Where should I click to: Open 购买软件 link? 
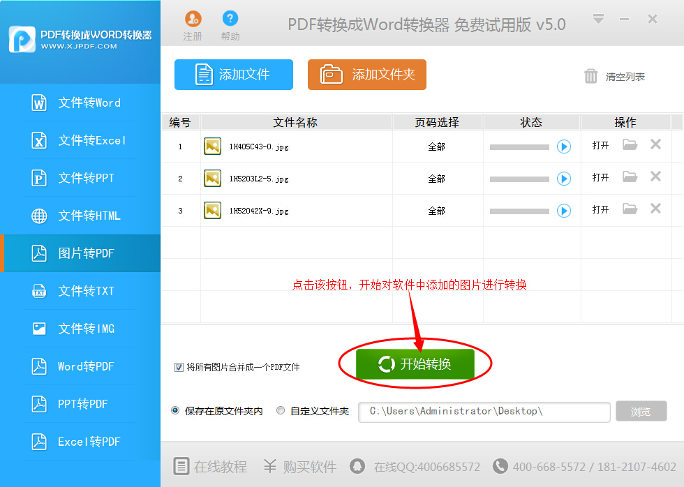coord(300,467)
